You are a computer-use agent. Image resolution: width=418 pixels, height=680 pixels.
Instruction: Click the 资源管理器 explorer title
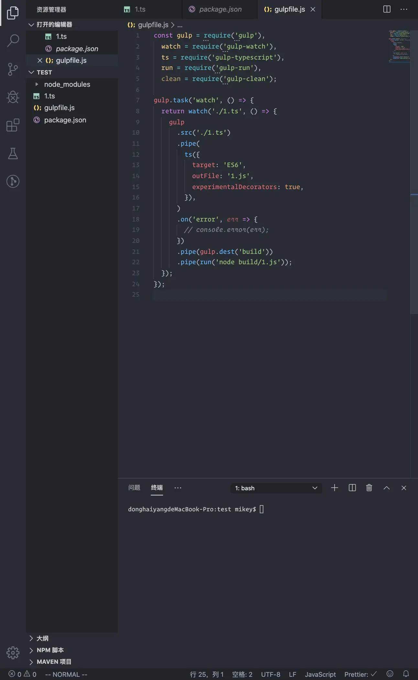tap(51, 10)
